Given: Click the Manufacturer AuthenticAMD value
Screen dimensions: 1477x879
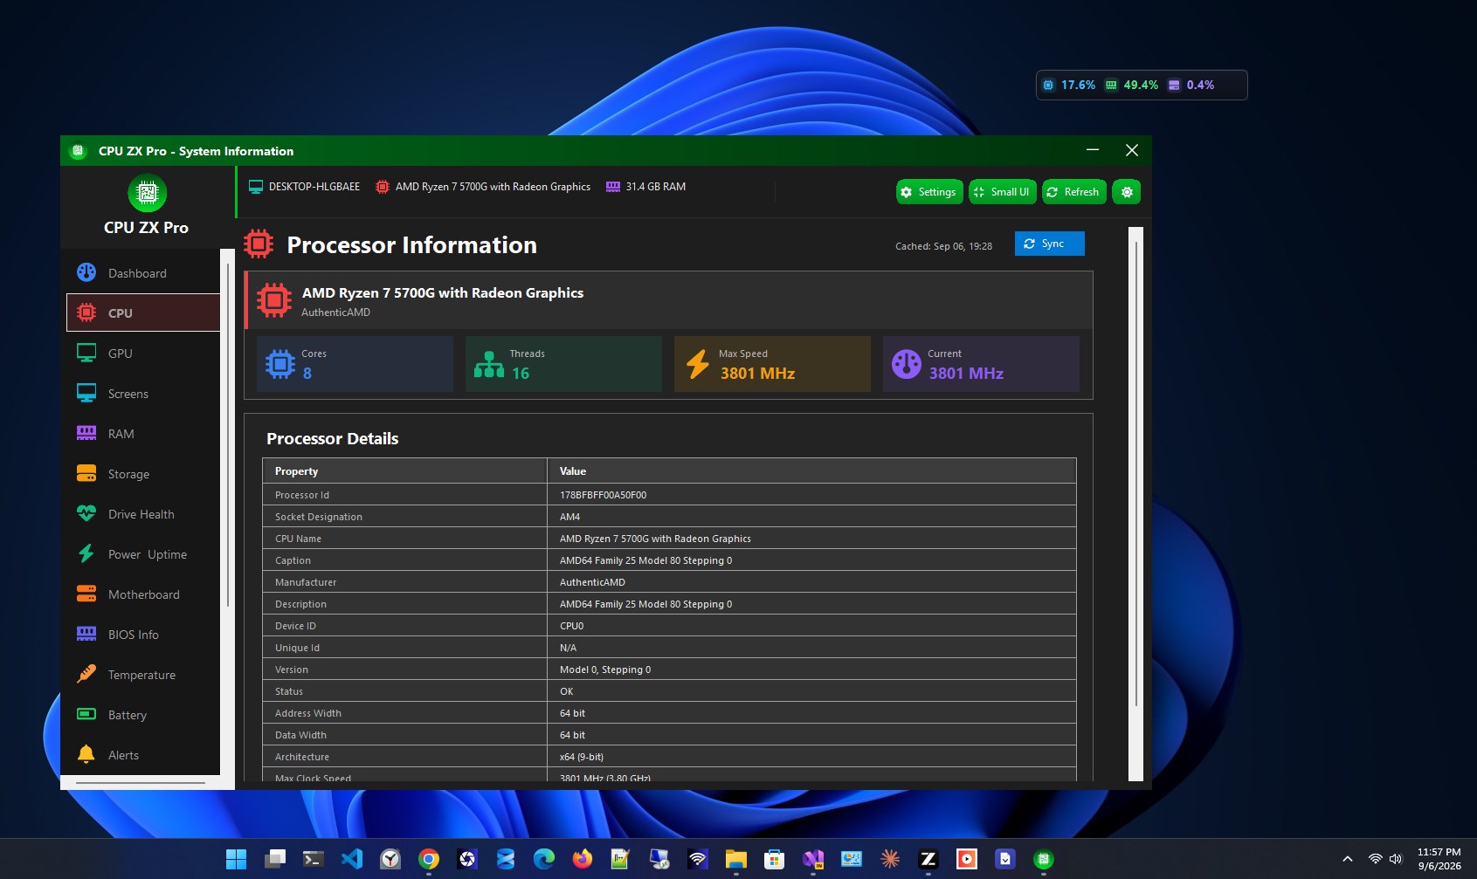Looking at the screenshot, I should coord(592,582).
